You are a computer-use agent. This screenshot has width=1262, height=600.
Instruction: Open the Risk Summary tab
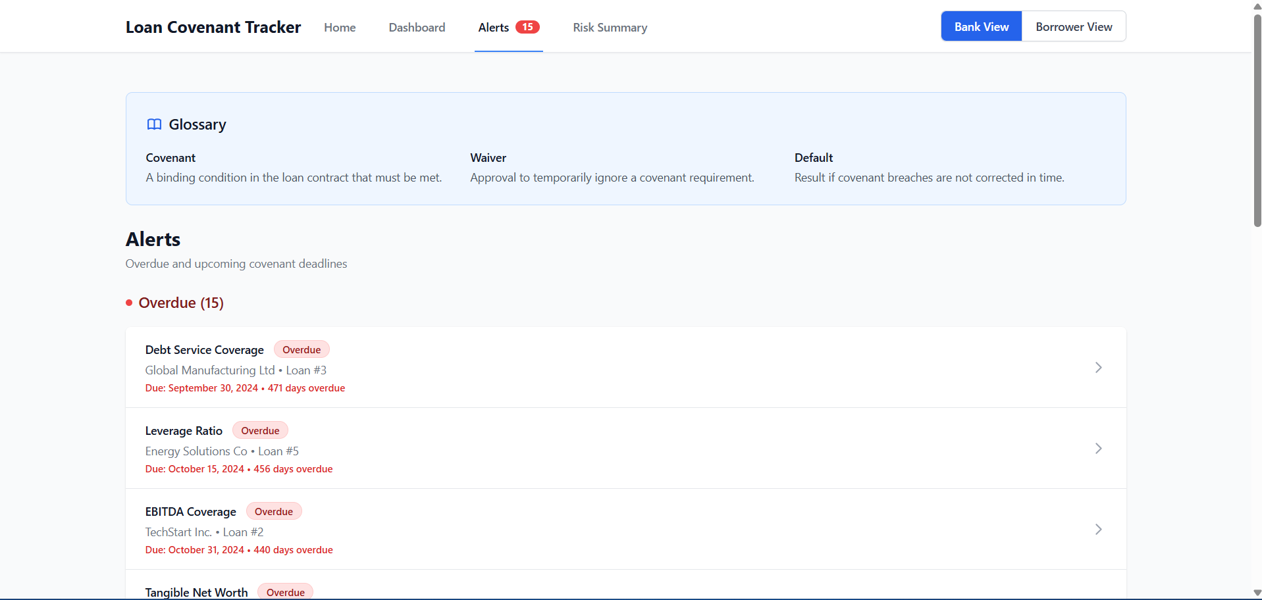[x=610, y=27]
